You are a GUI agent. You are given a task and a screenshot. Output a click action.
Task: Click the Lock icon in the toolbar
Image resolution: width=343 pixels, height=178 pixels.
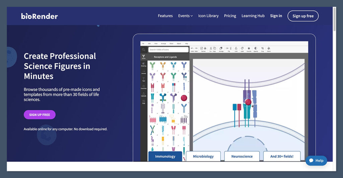pyautogui.click(x=236, y=48)
